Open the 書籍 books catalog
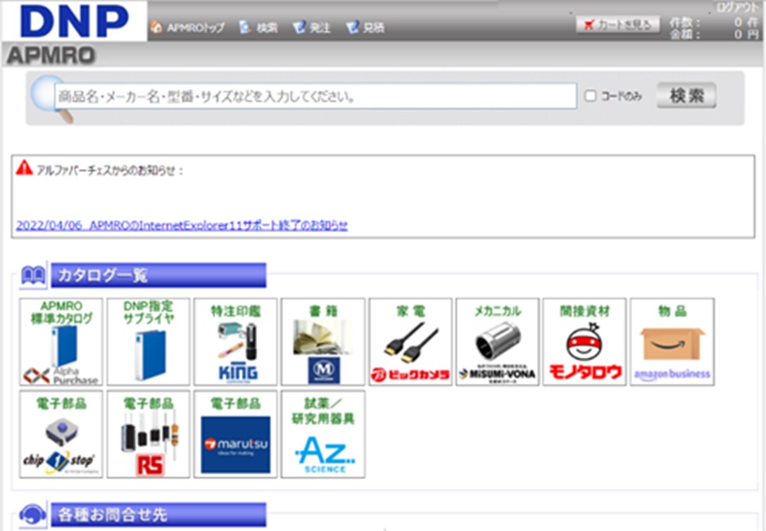The height and width of the screenshot is (531, 766). pos(323,342)
